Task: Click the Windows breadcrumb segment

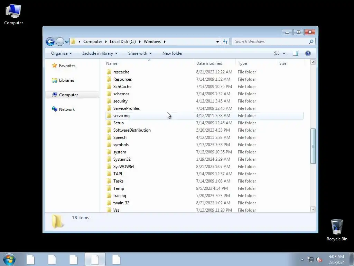Action: (x=152, y=42)
